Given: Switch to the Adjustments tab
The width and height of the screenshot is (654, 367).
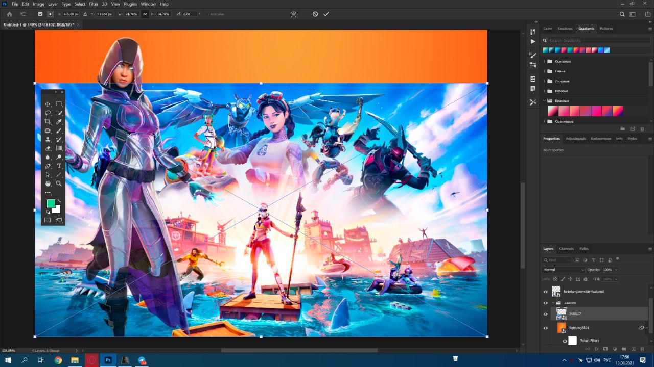Looking at the screenshot, I should [576, 139].
